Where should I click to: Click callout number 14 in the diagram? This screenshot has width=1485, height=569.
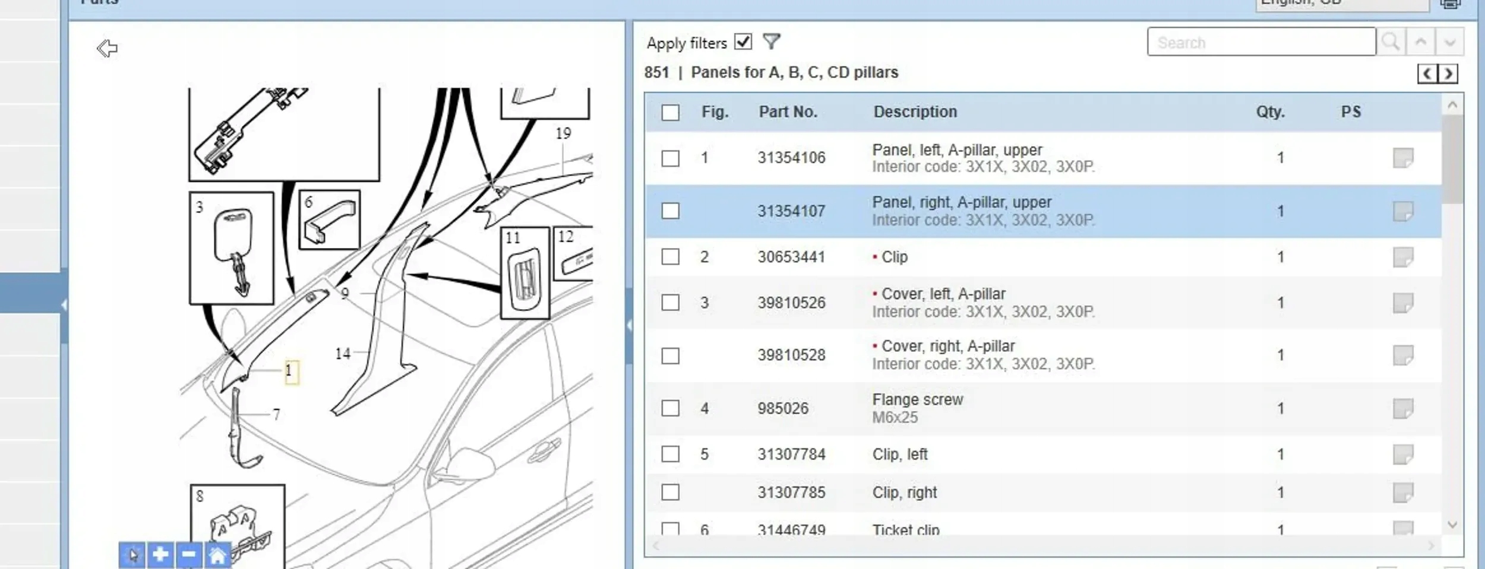343,354
